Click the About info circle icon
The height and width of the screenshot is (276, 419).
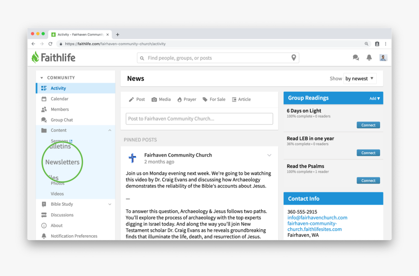pos(44,225)
